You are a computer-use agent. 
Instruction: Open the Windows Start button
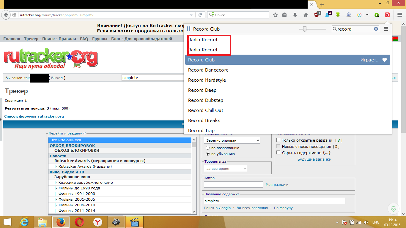pyautogui.click(x=7, y=222)
